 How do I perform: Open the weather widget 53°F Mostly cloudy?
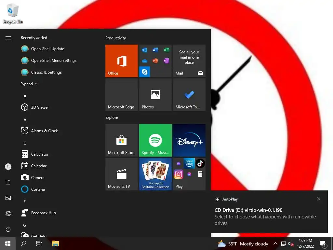243,243
